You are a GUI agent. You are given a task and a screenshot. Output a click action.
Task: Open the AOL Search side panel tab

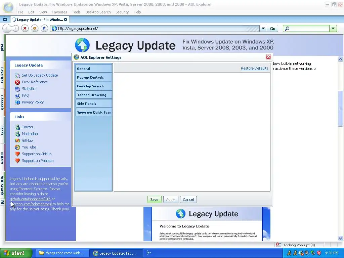pos(2,185)
